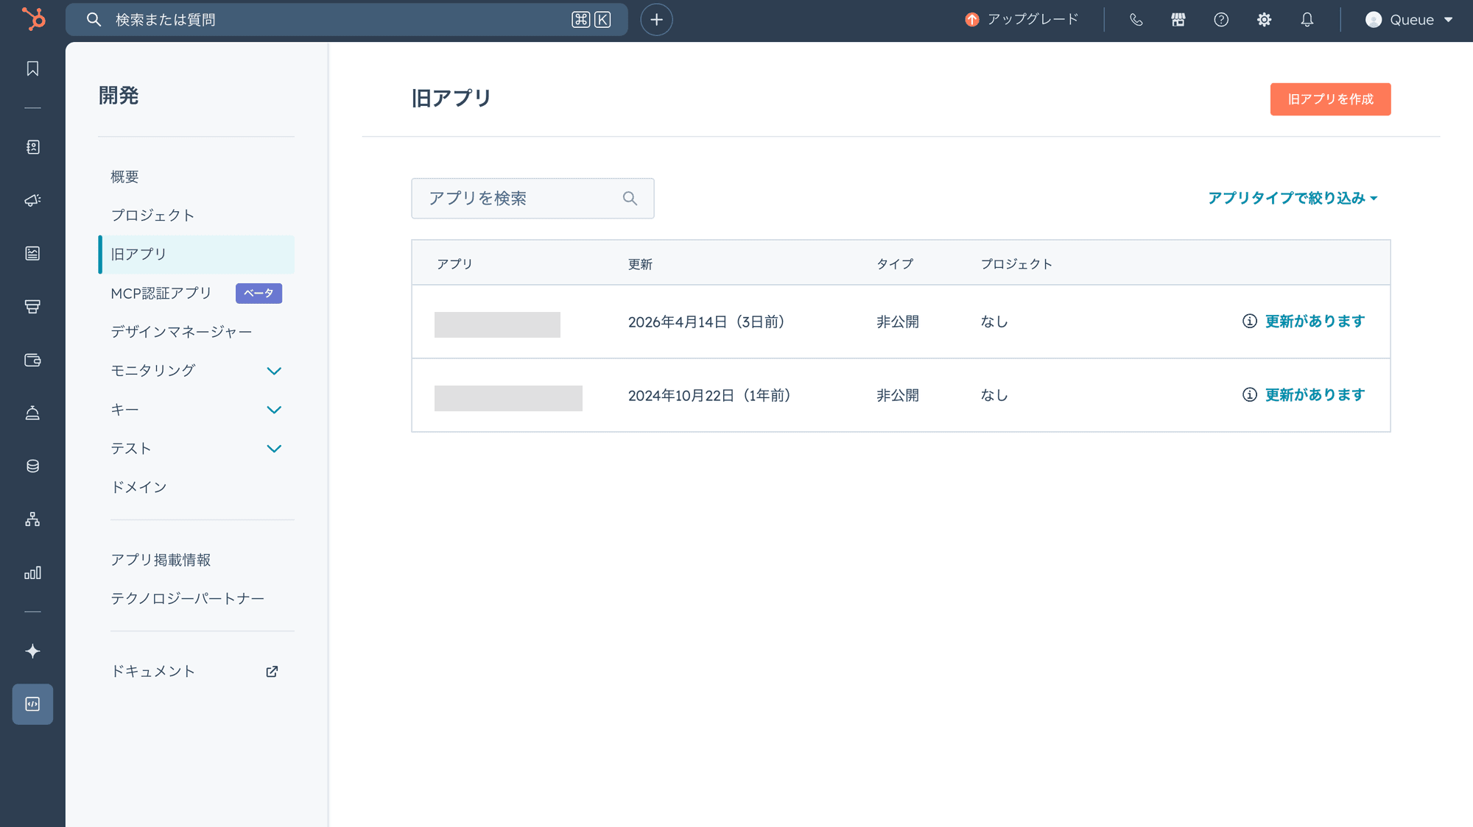This screenshot has width=1473, height=827.
Task: Click the highlighted development code icon
Action: [32, 703]
